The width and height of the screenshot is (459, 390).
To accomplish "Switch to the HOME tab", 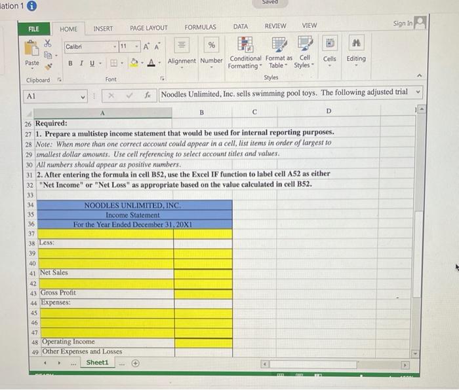I will tap(68, 29).
